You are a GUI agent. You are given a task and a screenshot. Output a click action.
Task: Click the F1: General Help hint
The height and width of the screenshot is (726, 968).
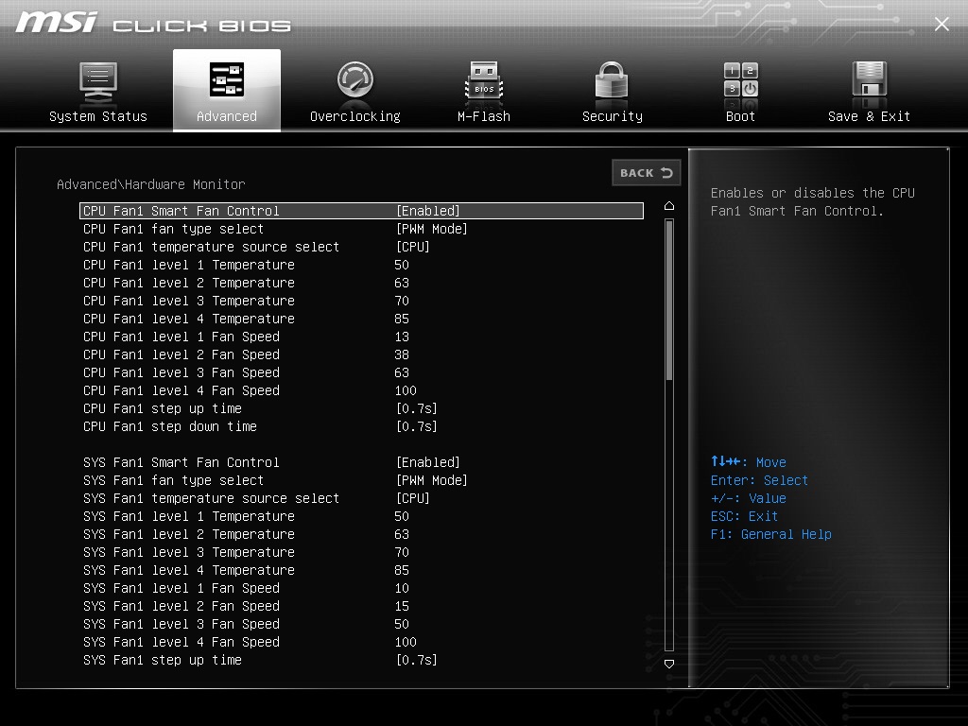pos(771,534)
